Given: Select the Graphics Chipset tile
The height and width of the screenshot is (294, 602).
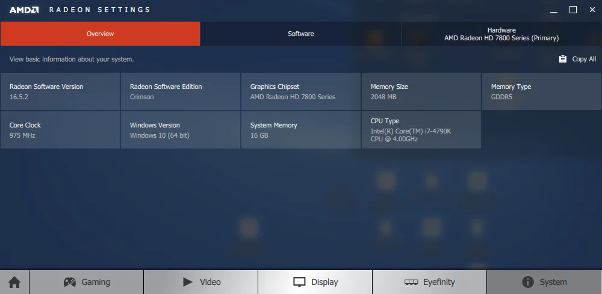Looking at the screenshot, I should tap(300, 91).
